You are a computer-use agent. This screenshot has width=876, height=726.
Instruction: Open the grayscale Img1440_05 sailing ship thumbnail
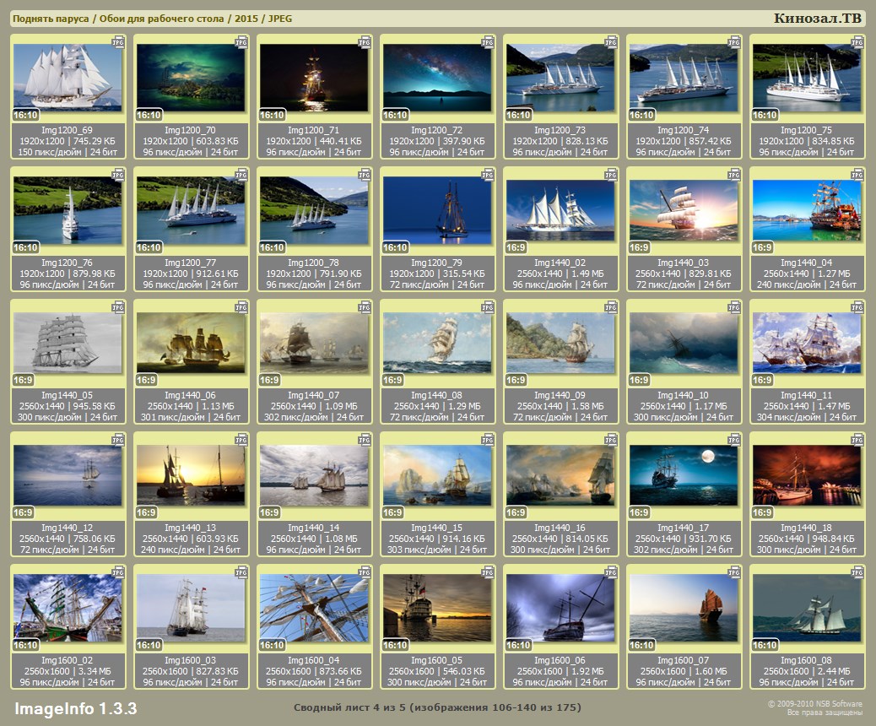tap(68, 343)
